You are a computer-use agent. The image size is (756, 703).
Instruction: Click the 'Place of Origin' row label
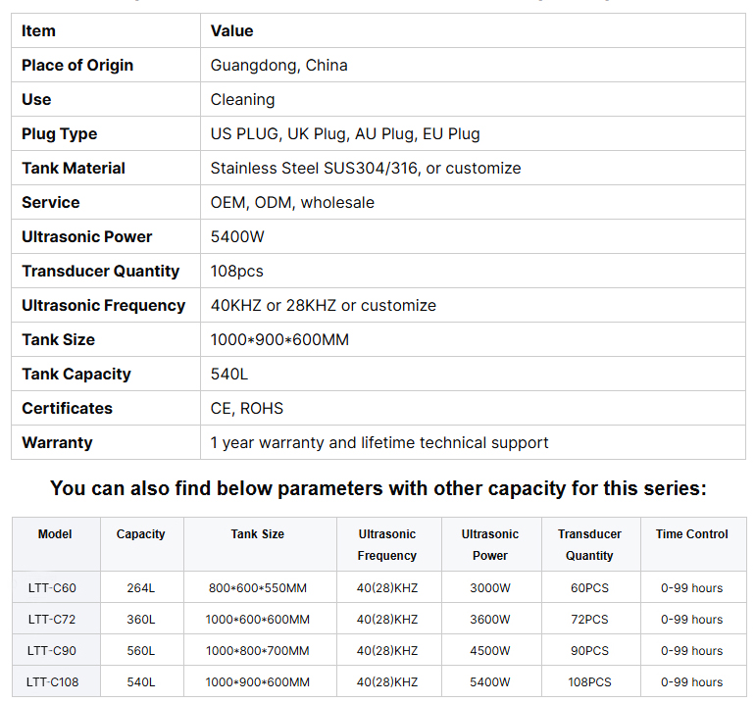77,66
